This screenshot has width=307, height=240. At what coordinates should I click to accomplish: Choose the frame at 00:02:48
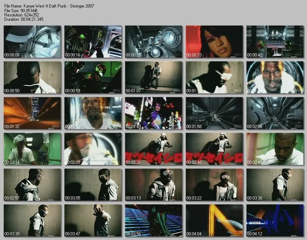click(x=275, y=149)
